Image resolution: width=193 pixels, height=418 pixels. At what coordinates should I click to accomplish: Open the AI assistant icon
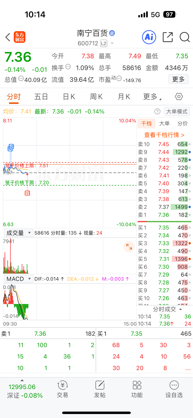[x=149, y=37]
